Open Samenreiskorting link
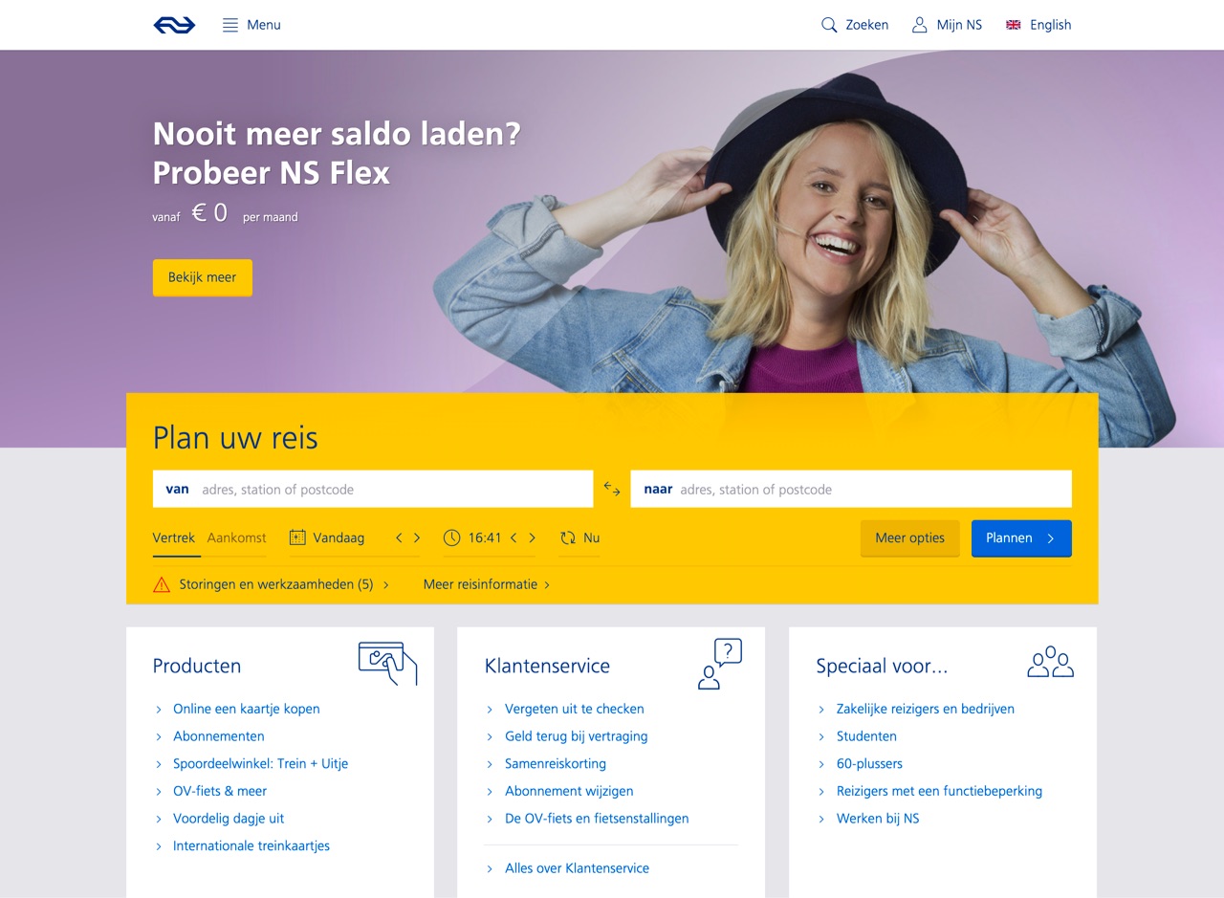The image size is (1224, 898). [556, 764]
